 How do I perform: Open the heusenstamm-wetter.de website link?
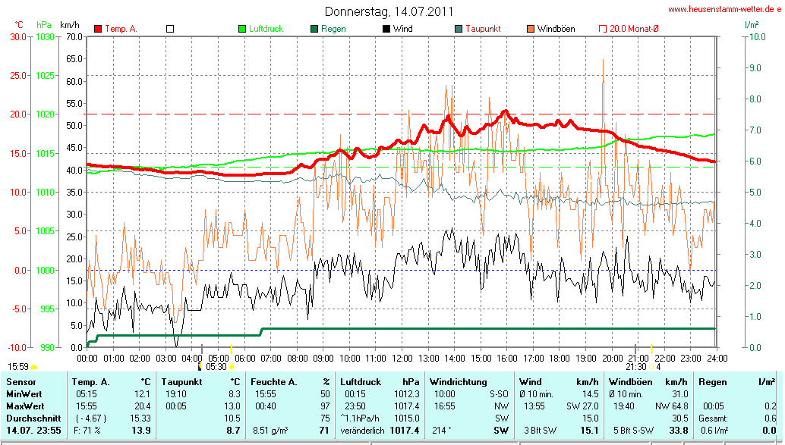pyautogui.click(x=724, y=9)
